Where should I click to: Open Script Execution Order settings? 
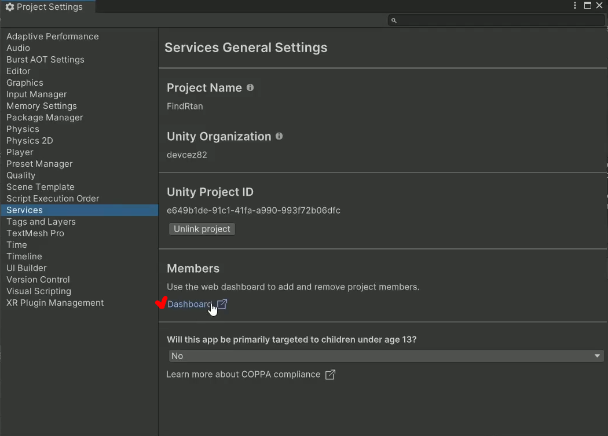(53, 199)
